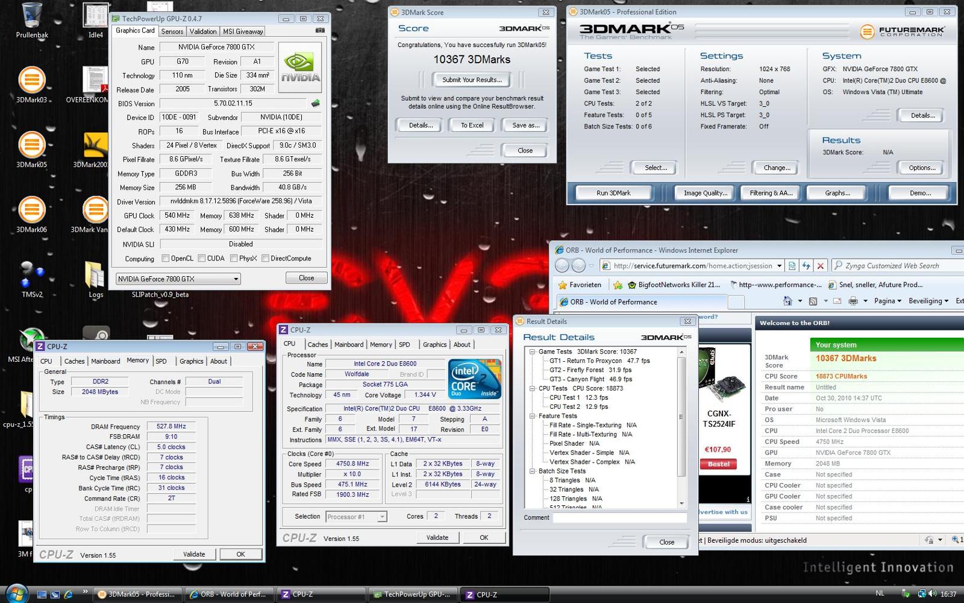Click the Graphs button in 3DMark05

pos(837,193)
